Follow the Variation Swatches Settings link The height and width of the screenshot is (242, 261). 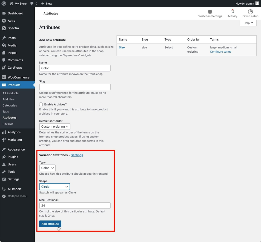click(x=77, y=155)
